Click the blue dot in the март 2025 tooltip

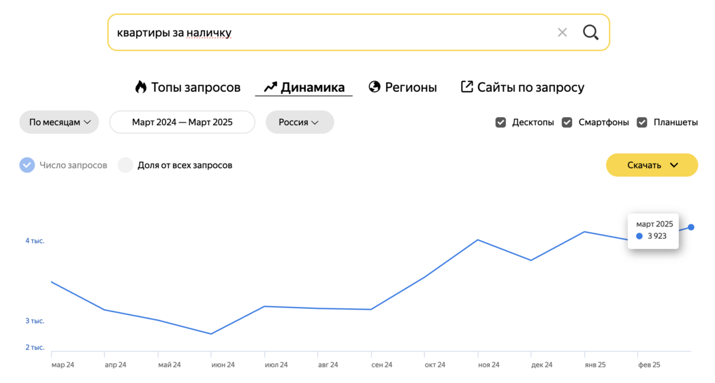coord(639,236)
